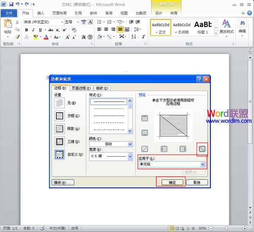Click the multilevel list icon

tap(119, 22)
